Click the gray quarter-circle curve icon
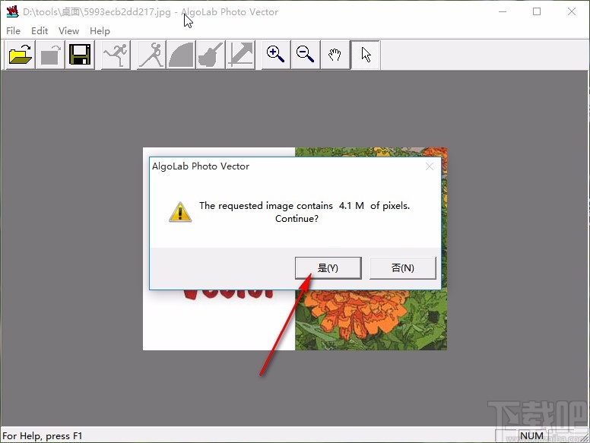 [181, 55]
